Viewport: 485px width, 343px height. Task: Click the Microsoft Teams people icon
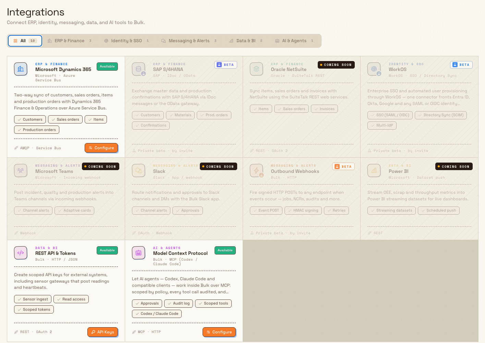click(x=21, y=170)
